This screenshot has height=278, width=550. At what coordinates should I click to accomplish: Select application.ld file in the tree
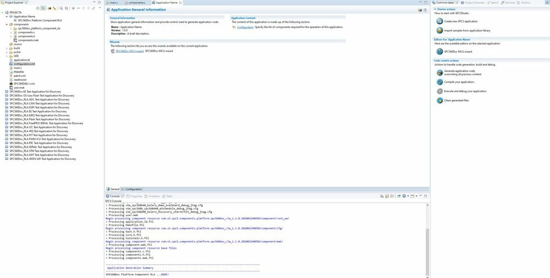22,60
